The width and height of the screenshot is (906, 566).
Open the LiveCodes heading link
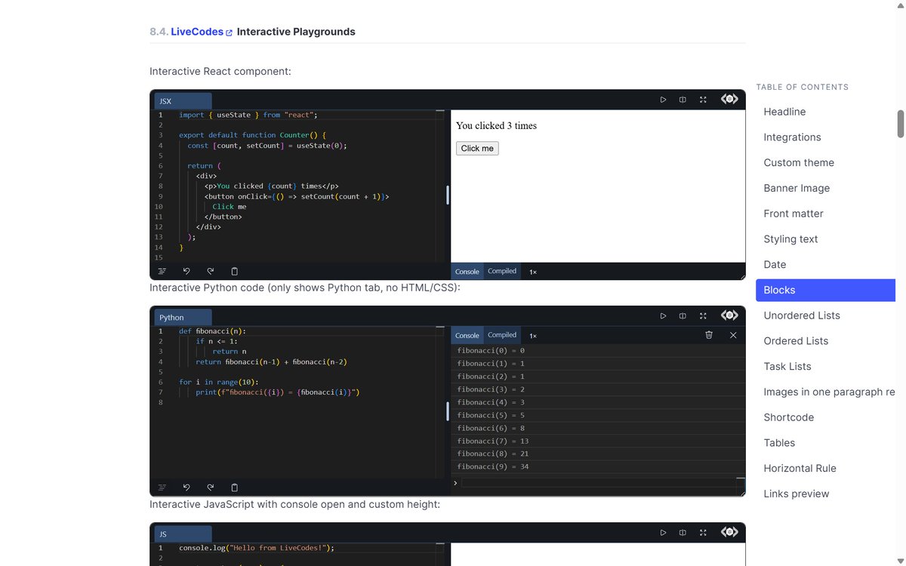click(x=202, y=32)
